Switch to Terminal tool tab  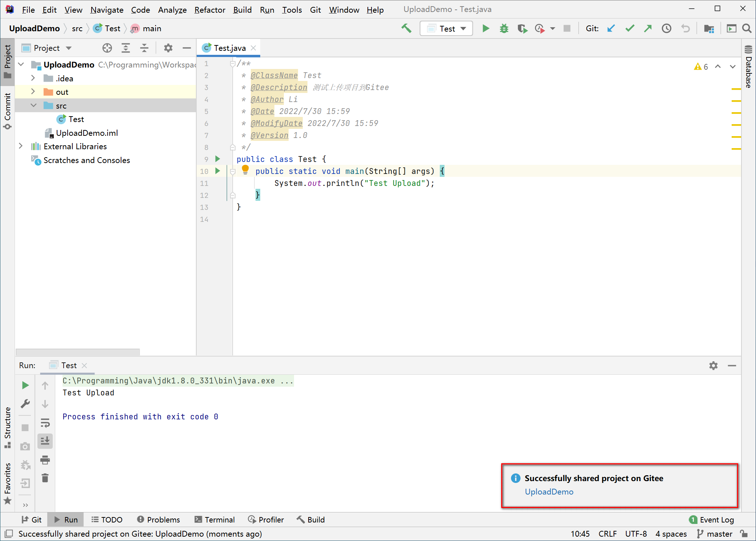pyautogui.click(x=215, y=520)
